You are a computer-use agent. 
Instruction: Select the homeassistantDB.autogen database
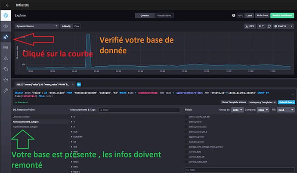(x=40, y=122)
